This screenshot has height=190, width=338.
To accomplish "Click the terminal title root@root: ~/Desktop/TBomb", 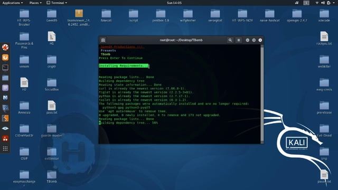I will click(x=181, y=40).
